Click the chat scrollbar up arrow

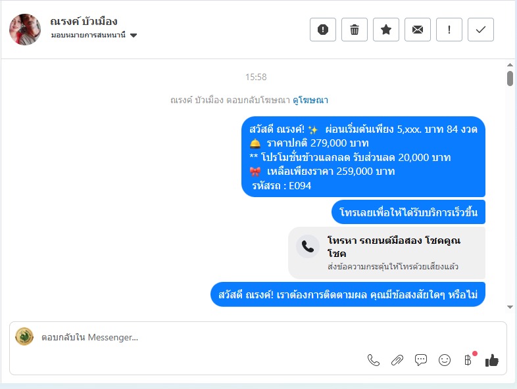510,65
